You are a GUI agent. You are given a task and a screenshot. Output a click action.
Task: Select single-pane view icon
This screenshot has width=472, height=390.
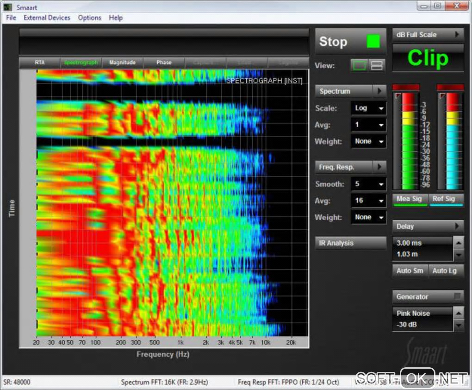(x=360, y=65)
